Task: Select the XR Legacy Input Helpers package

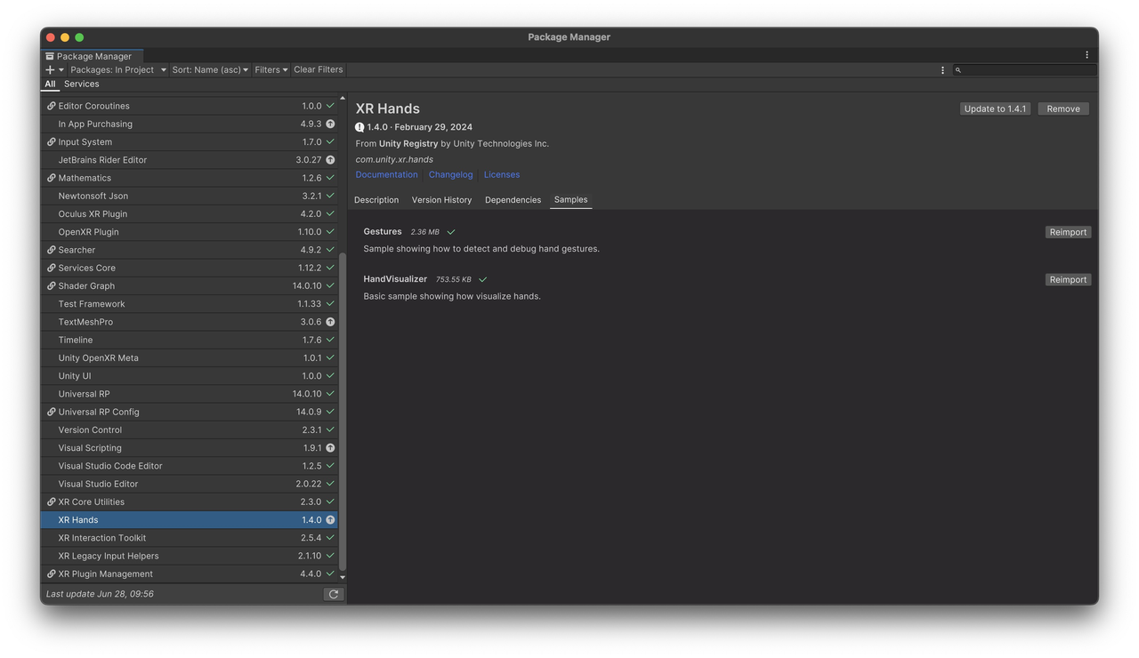Action: tap(190, 556)
